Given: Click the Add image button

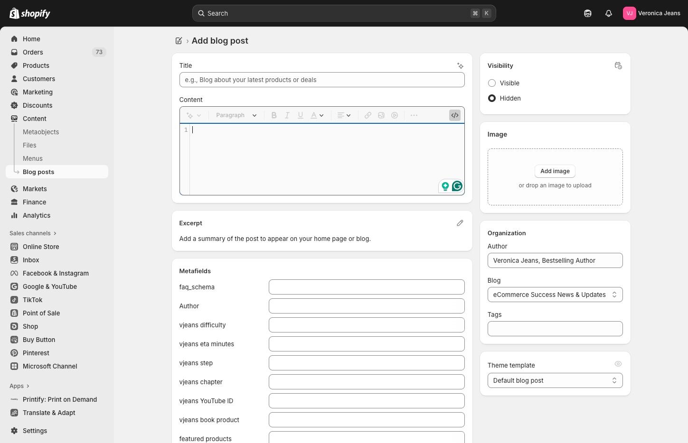Looking at the screenshot, I should [555, 171].
